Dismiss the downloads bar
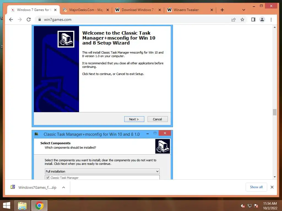282x211 pixels. (x=272, y=187)
